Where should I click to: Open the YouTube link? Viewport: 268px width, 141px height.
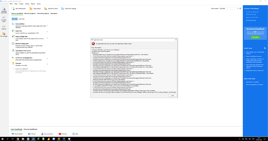[63, 134]
